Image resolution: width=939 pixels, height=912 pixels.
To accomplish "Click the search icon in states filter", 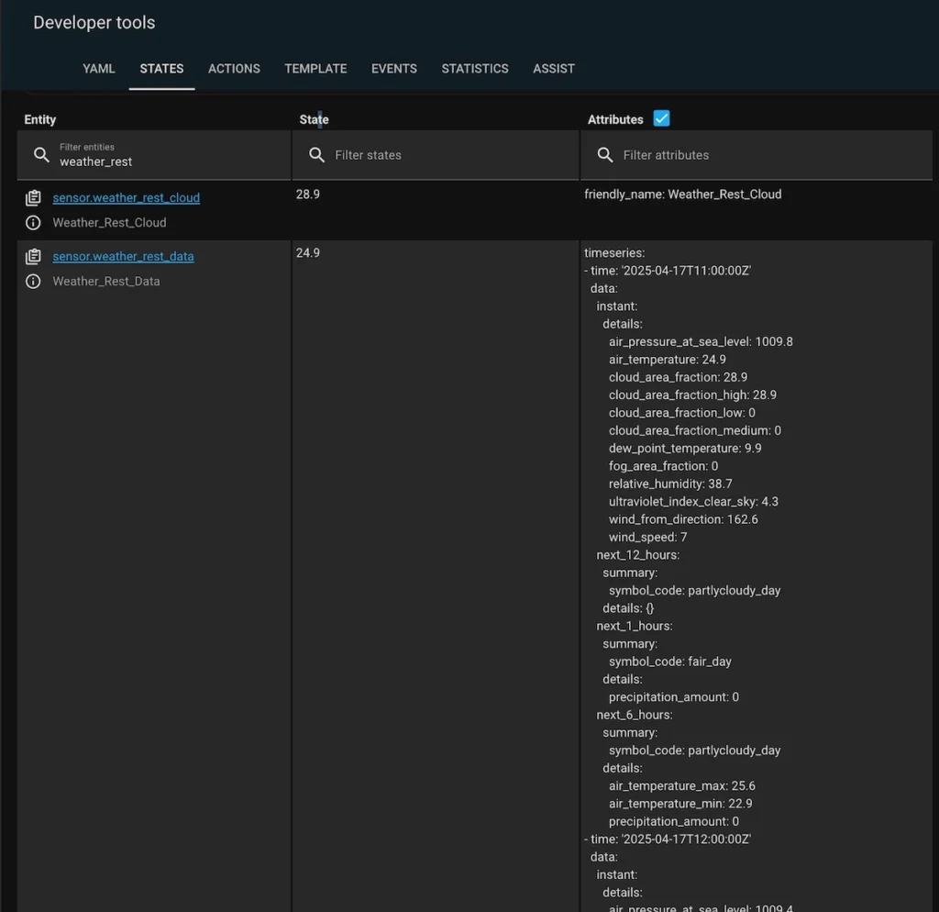I will (x=316, y=155).
